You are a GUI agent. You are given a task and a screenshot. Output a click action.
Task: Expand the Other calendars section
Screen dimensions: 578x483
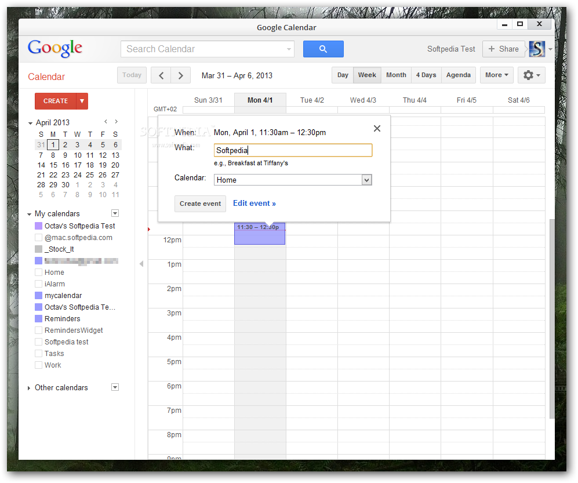coord(29,388)
